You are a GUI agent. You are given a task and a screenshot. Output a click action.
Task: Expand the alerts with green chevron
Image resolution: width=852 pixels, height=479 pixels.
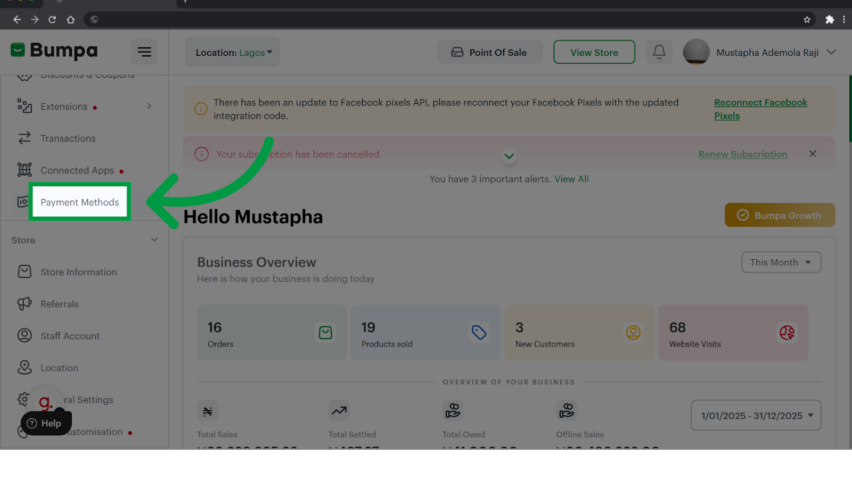(x=509, y=156)
